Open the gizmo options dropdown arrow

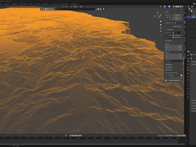coord(167,7)
